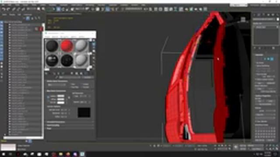Click Go to End playback control

coord(229,146)
